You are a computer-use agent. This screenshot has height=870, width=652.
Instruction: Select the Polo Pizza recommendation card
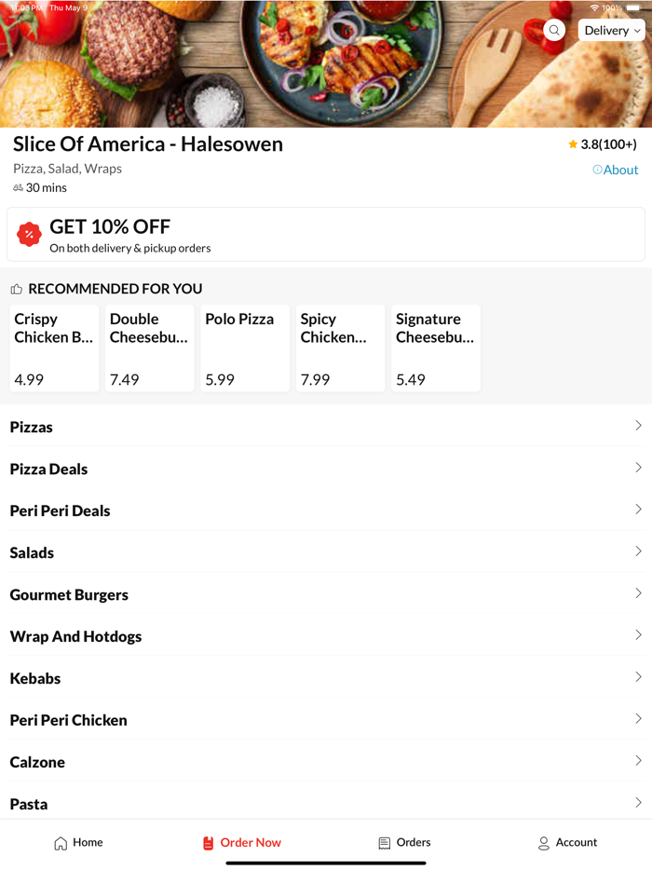coord(244,347)
